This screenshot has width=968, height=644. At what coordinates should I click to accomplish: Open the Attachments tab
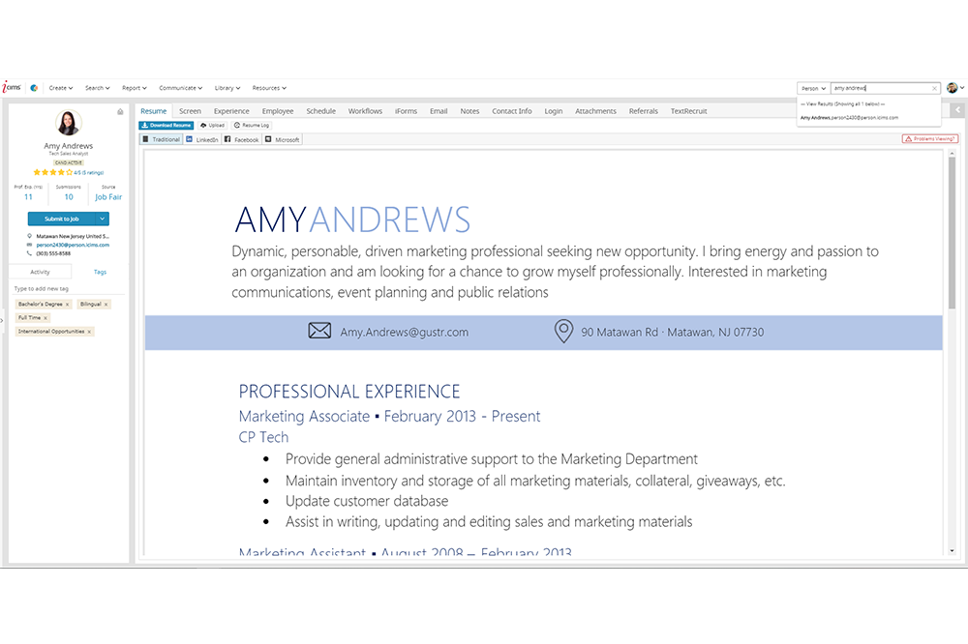coord(595,111)
